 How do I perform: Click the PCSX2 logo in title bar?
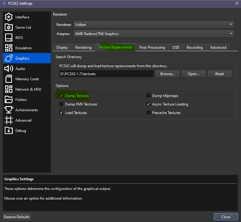(4, 3)
